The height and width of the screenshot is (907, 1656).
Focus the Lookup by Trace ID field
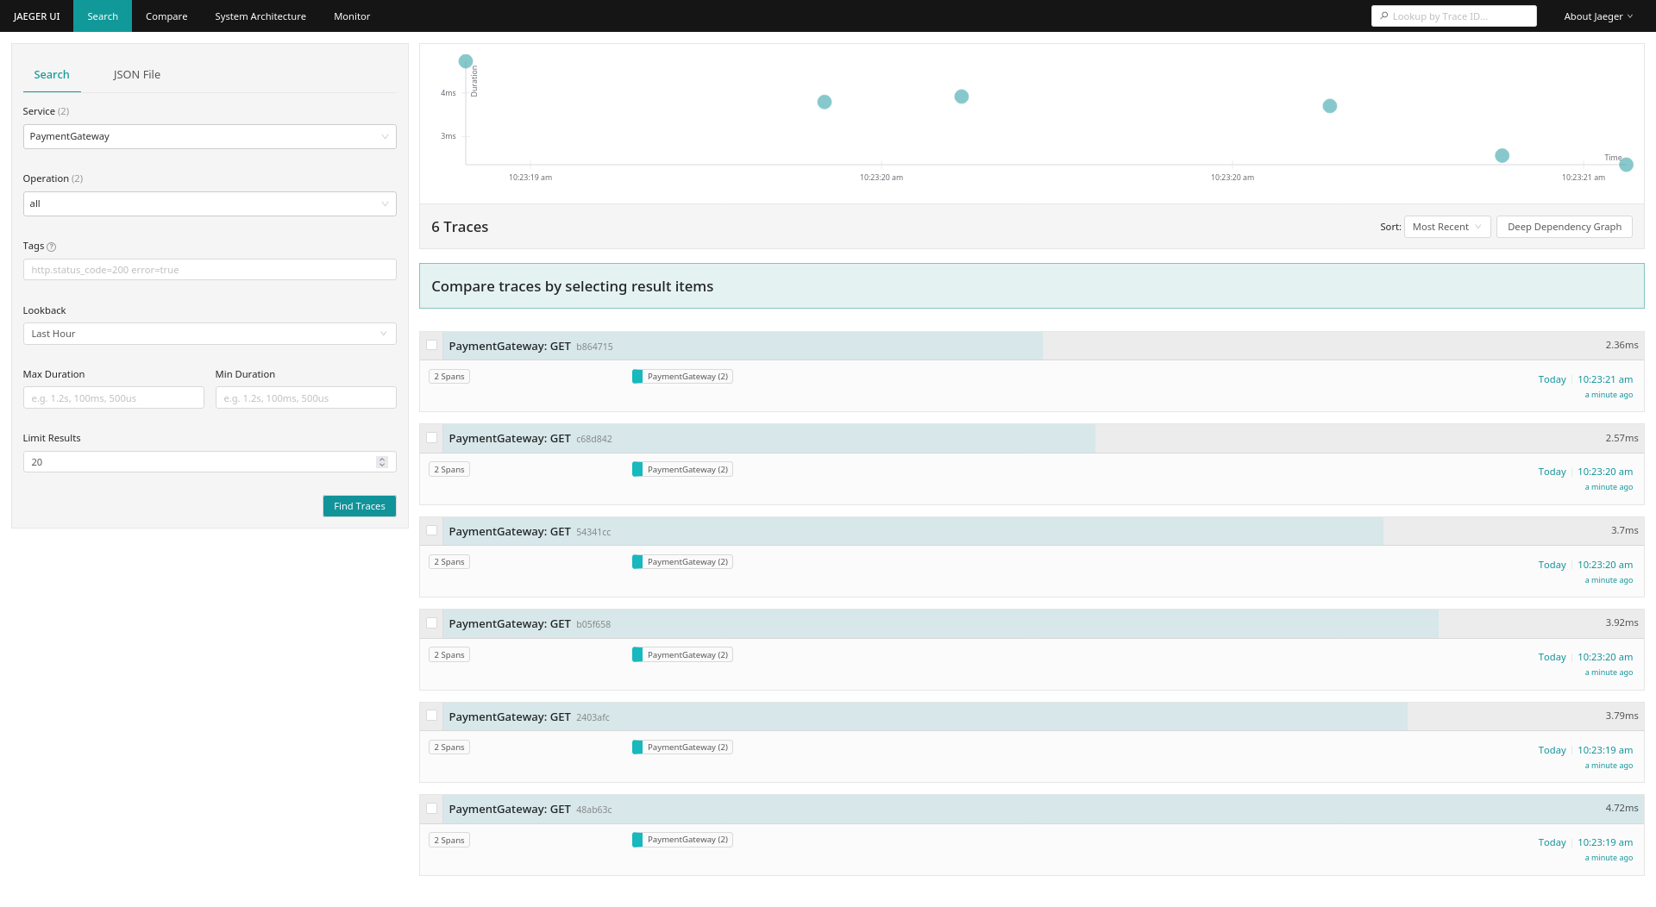pos(1454,16)
